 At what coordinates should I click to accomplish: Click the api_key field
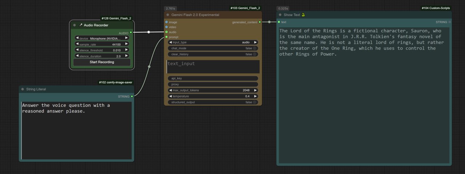[213, 78]
